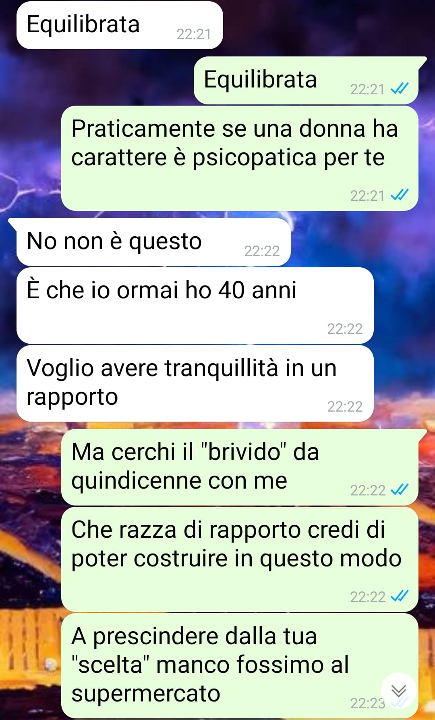This screenshot has width=435, height=720.
Task: Tap 22:21 timestamp on received "Equilibrata"
Action: coord(194,34)
